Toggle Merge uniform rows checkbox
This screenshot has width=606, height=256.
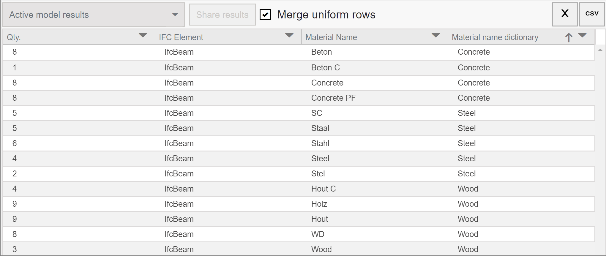click(x=265, y=15)
